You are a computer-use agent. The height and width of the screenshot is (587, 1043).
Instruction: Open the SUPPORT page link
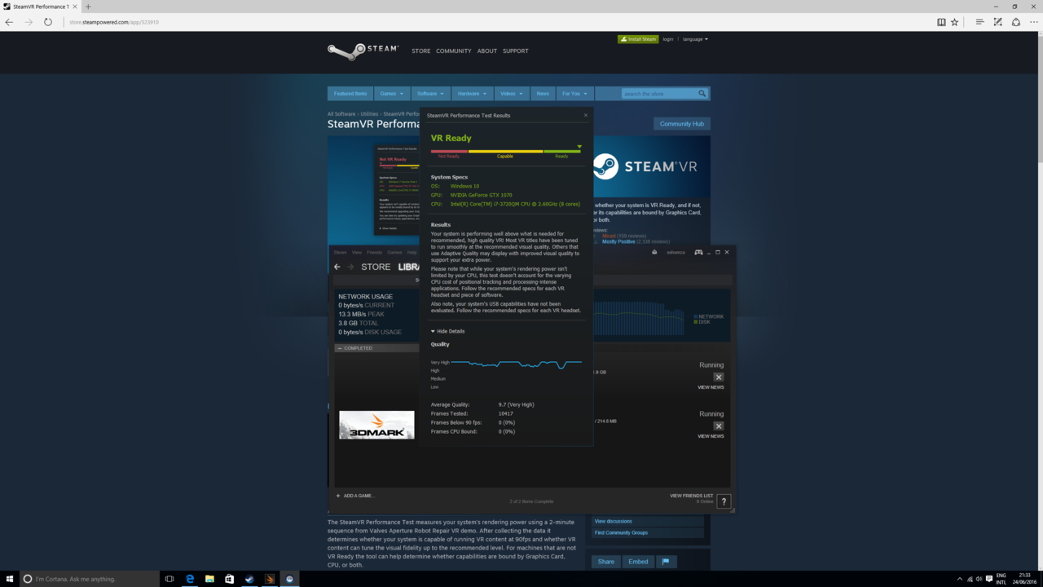tap(515, 51)
